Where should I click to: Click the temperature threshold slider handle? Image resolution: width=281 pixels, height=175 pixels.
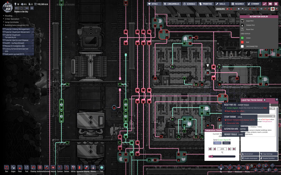tap(211, 156)
